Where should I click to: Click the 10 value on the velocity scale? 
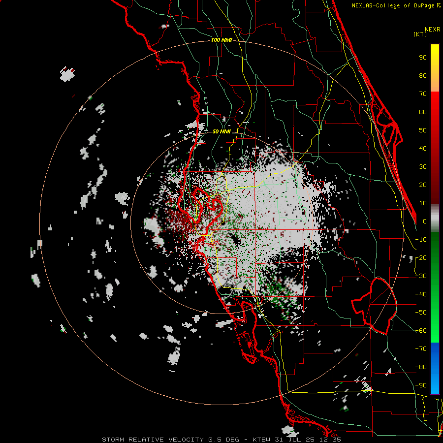[423, 203]
